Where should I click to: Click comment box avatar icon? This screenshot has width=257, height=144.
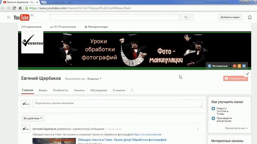[x=26, y=104]
